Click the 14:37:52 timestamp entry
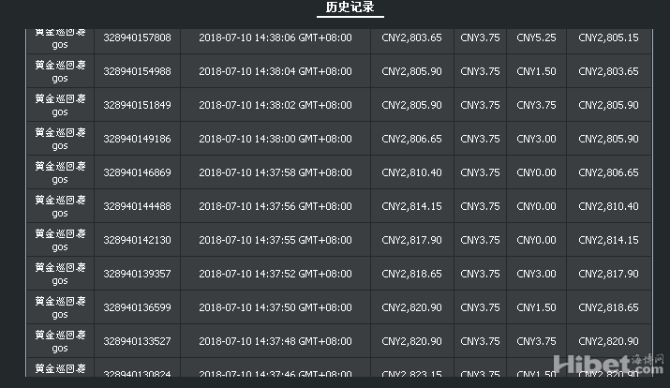 (x=275, y=274)
